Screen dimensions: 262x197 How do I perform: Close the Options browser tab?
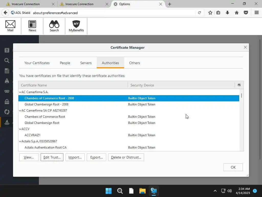point(161,4)
